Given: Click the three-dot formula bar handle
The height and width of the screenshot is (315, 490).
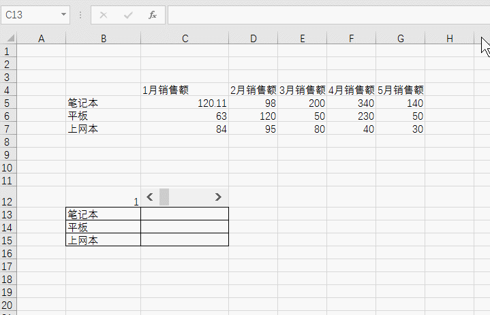Looking at the screenshot, I should [x=80, y=15].
